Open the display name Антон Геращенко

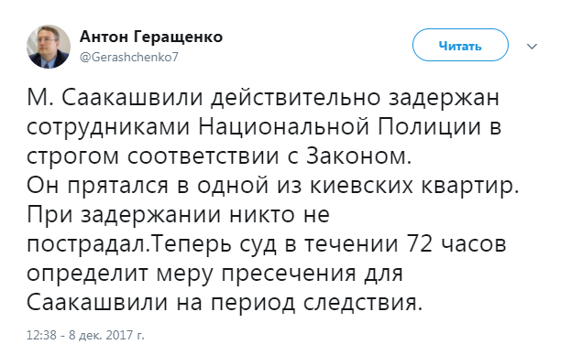151,38
